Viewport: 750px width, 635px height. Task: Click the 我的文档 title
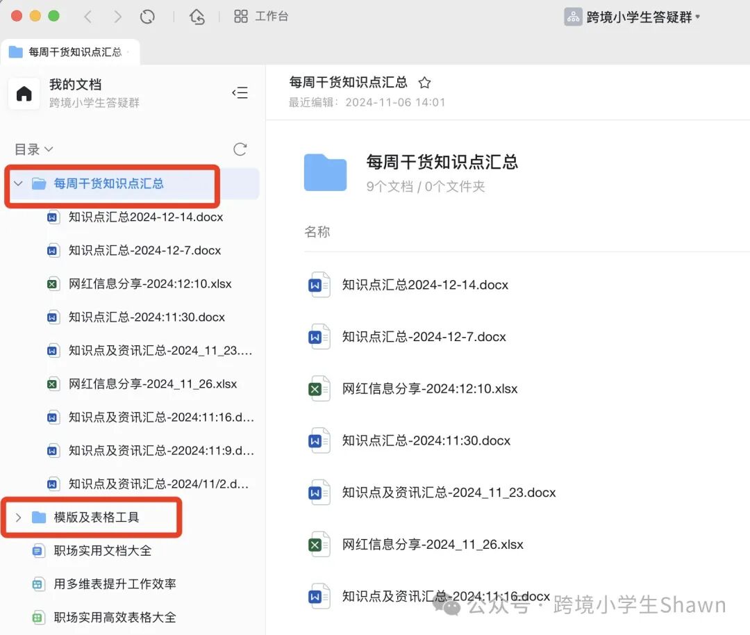tap(75, 85)
